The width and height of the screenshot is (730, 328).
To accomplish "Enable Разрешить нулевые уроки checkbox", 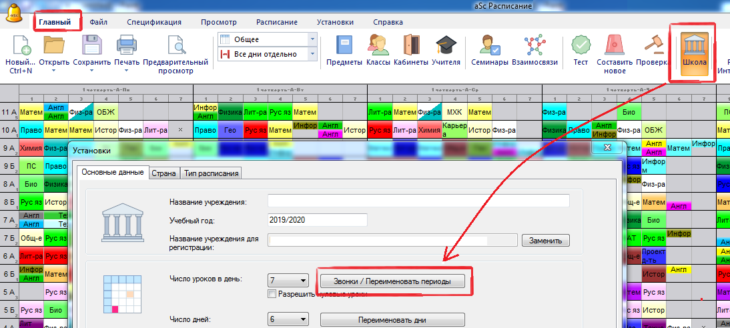I will point(272,294).
